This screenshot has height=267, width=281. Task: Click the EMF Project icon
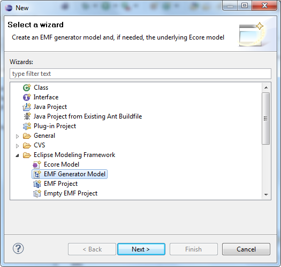click(37, 184)
